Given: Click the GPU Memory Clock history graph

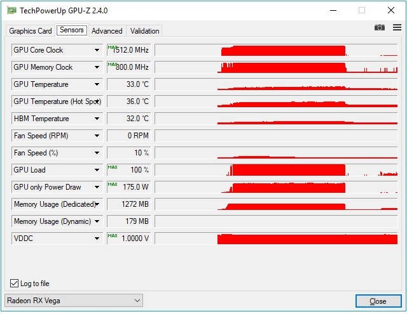Looking at the screenshot, I should point(276,67).
